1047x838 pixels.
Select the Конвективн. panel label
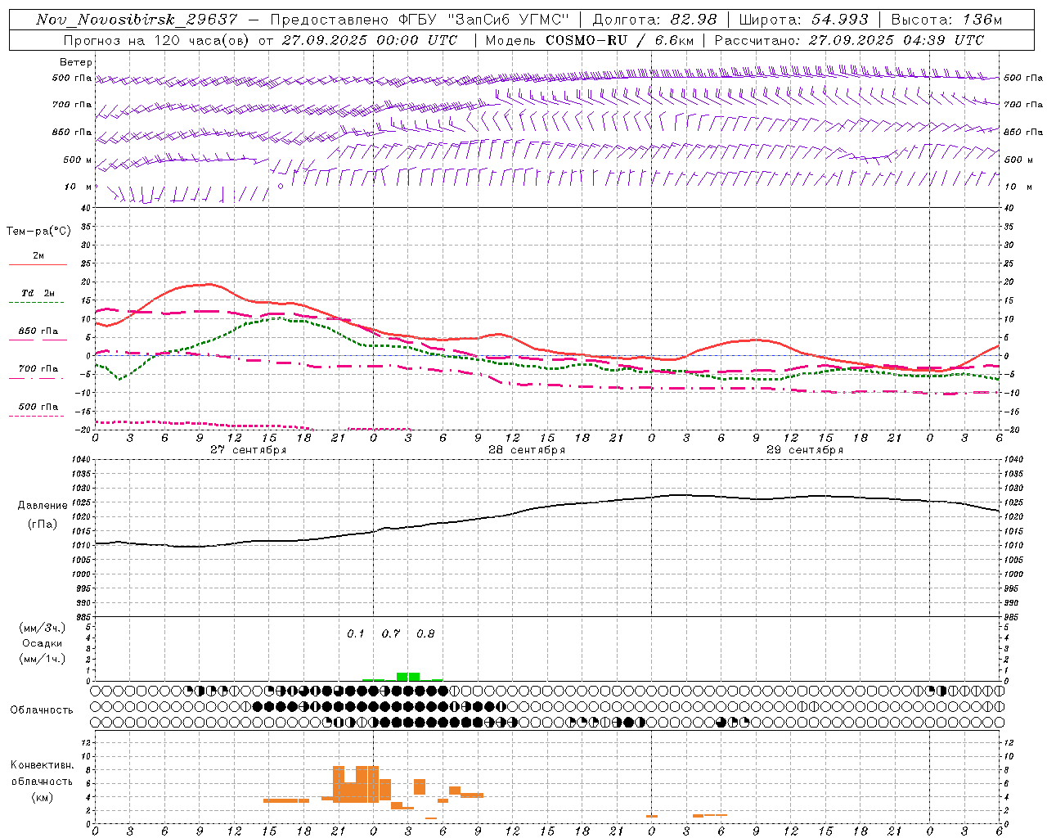click(42, 765)
